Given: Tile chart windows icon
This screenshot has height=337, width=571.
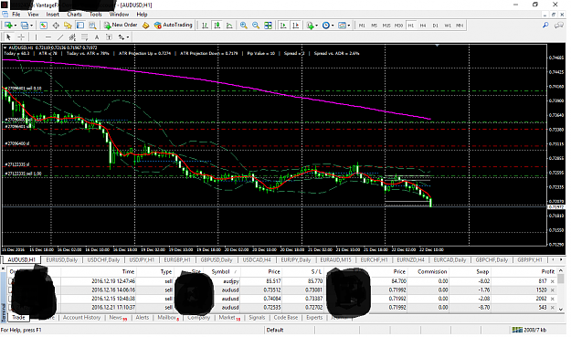Looking at the screenshot, I should coord(268,25).
